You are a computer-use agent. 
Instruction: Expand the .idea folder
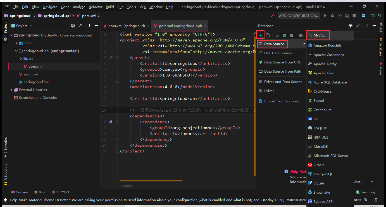click(x=16, y=43)
